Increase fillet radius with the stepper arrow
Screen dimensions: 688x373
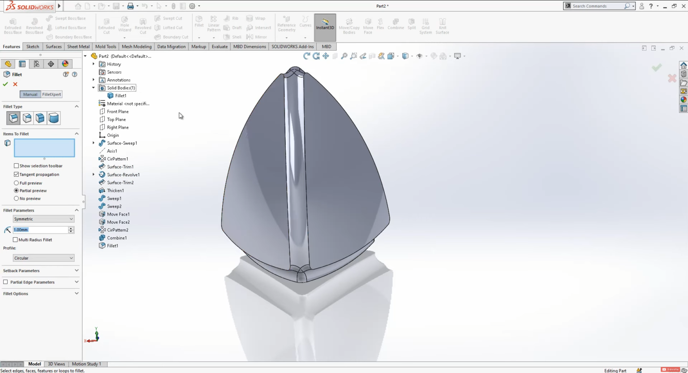71,228
